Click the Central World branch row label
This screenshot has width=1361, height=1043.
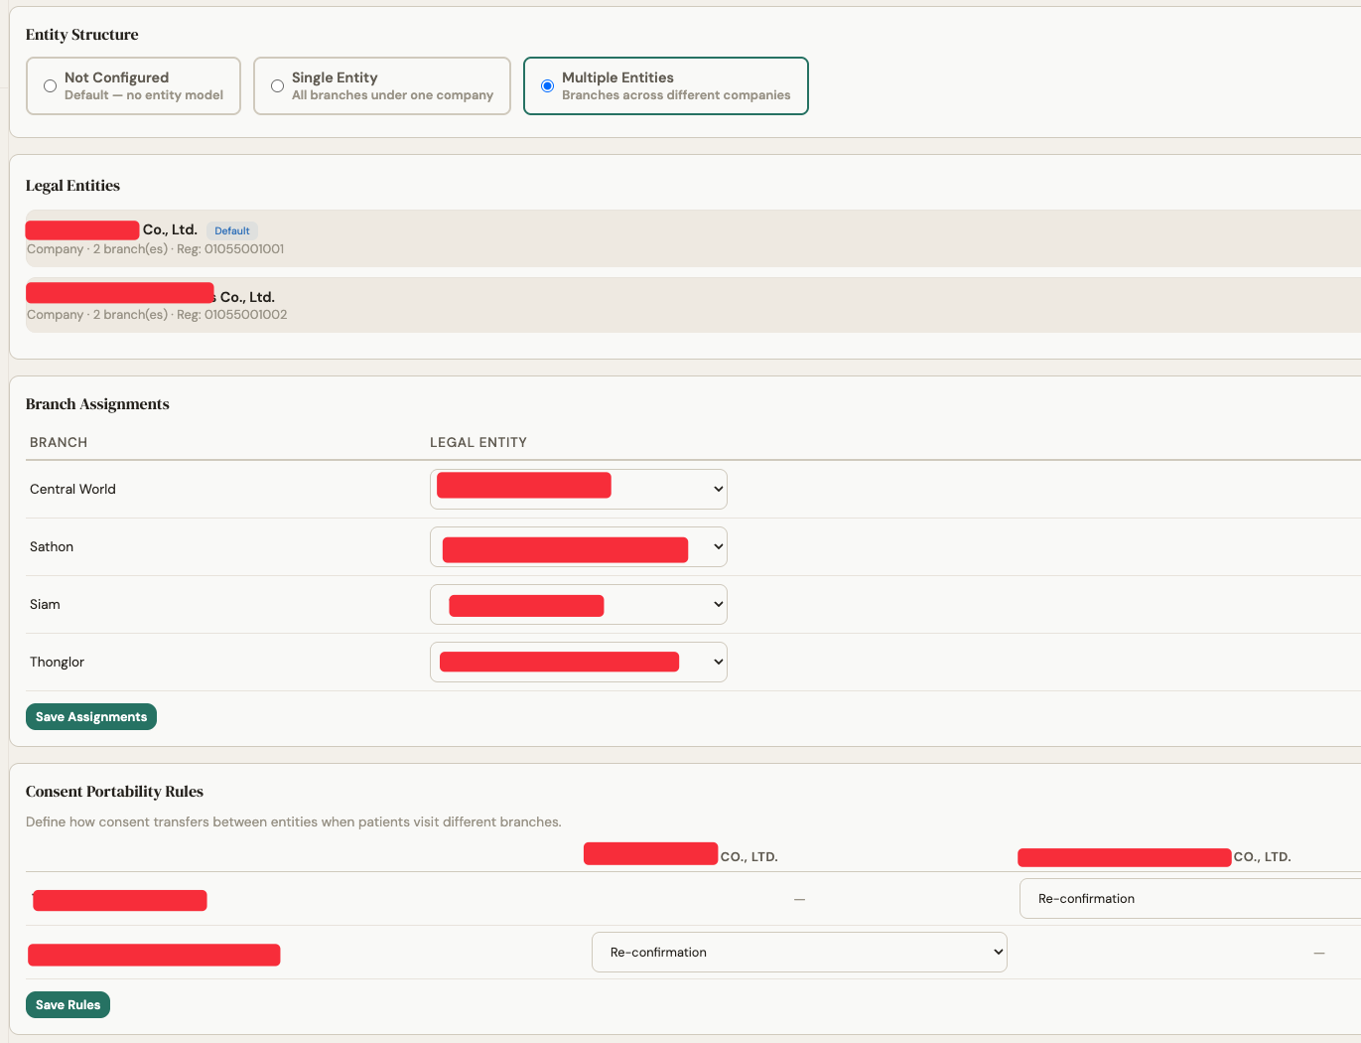pyautogui.click(x=72, y=489)
